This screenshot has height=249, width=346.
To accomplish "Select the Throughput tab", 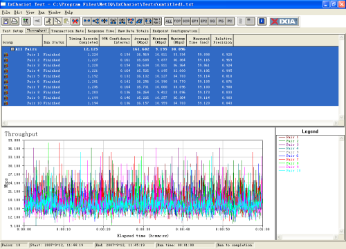I will point(37,30).
